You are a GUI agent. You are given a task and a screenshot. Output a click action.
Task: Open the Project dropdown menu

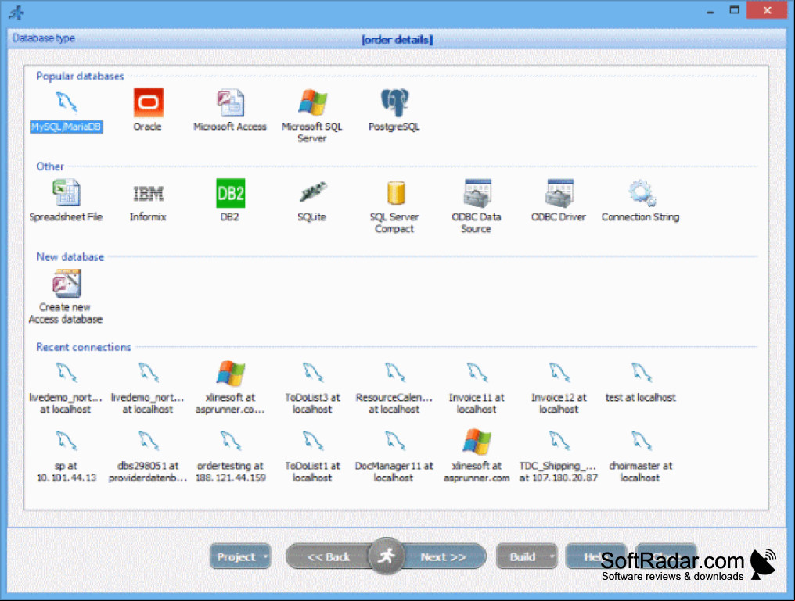[240, 556]
